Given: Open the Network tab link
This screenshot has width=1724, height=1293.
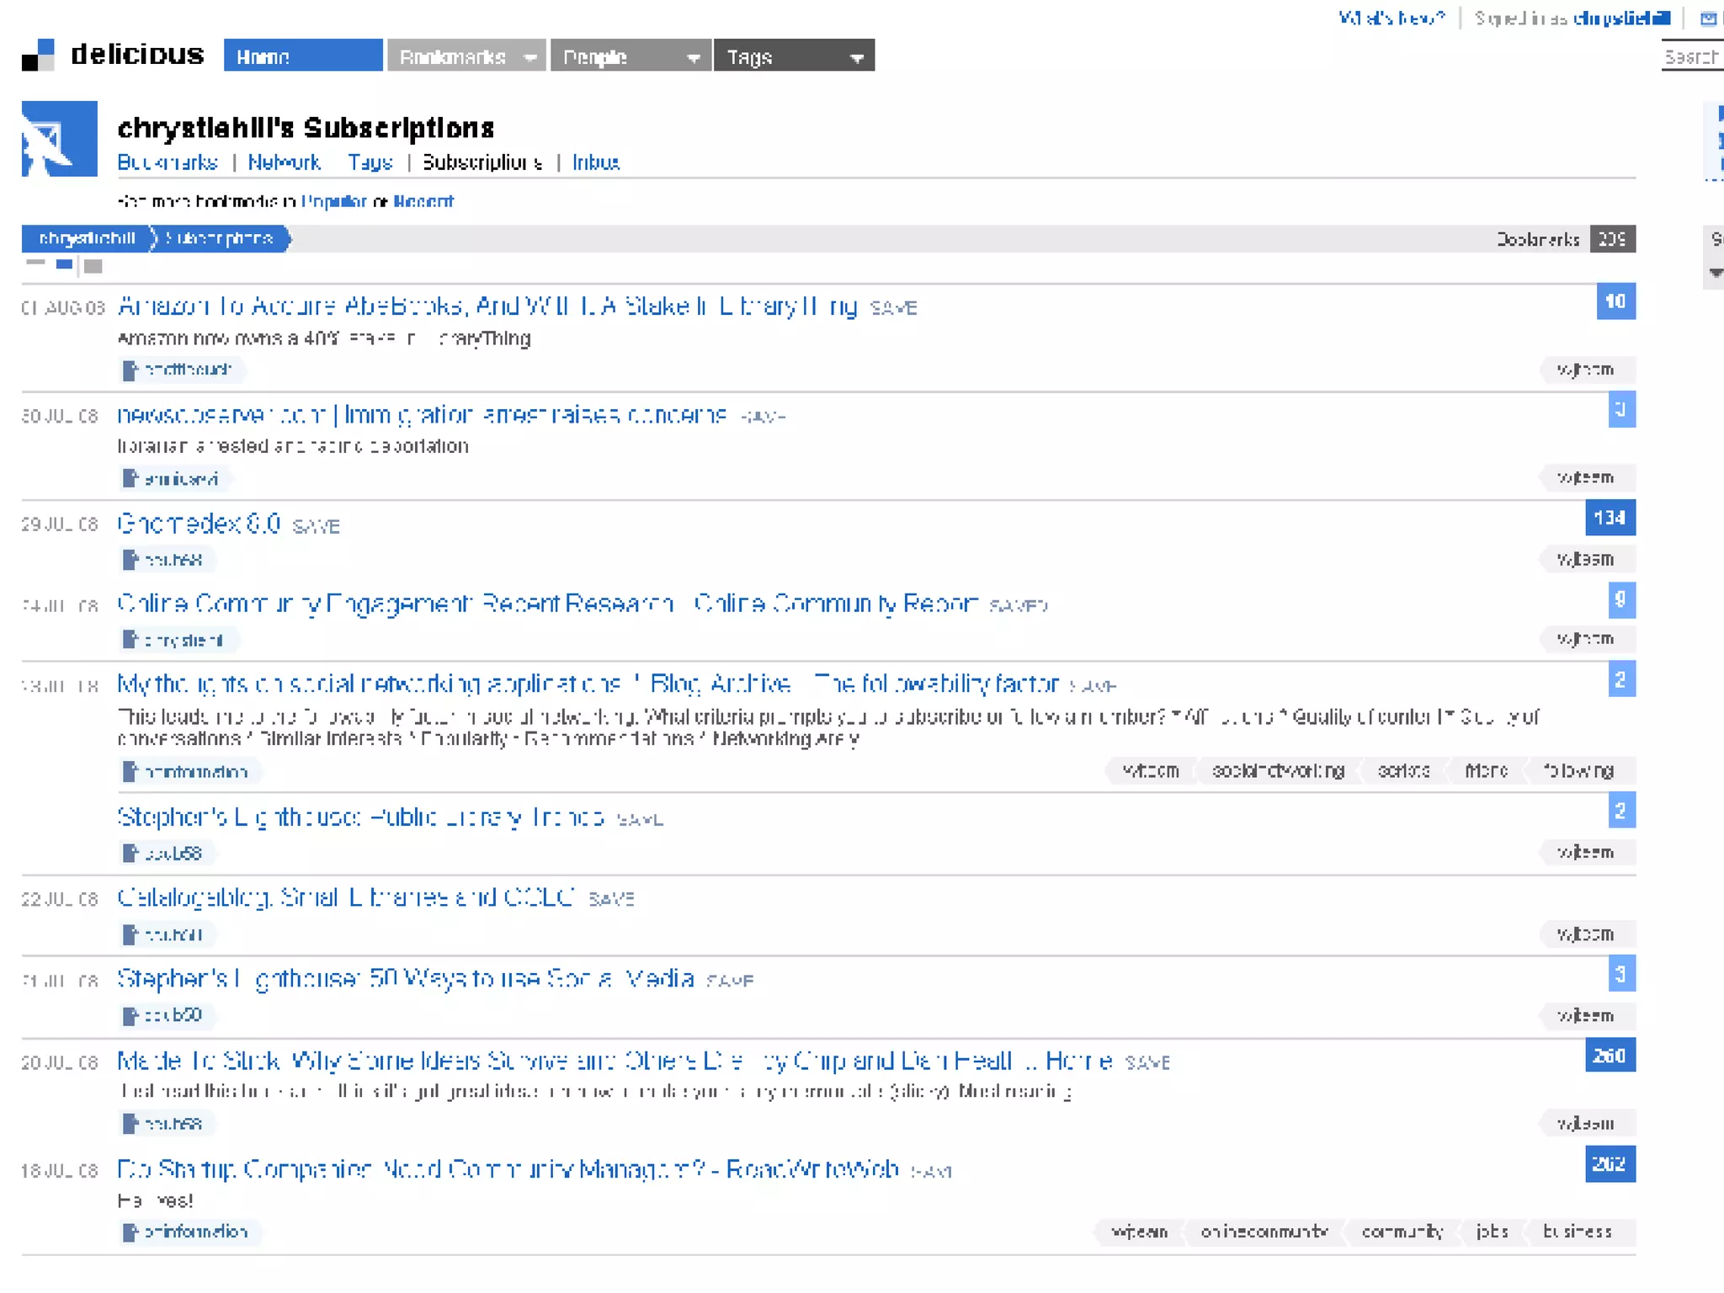Looking at the screenshot, I should point(284,162).
